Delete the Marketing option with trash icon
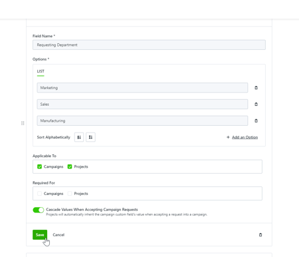 (x=256, y=88)
